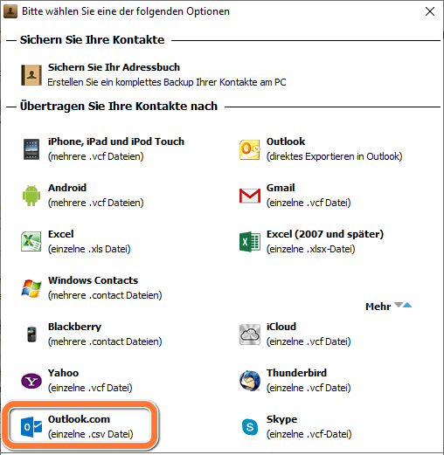Viewport: 444px width, 455px height.
Task: Click '(mehrere .vcf Dateien)' under Android
Action: click(x=96, y=203)
